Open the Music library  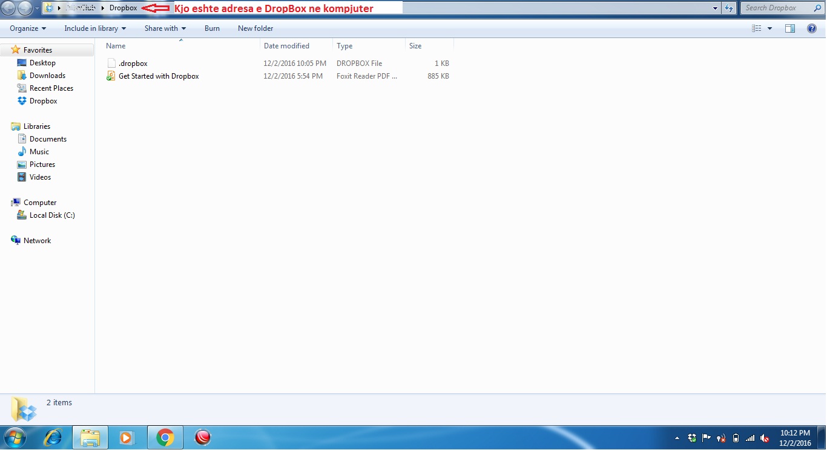(x=39, y=152)
